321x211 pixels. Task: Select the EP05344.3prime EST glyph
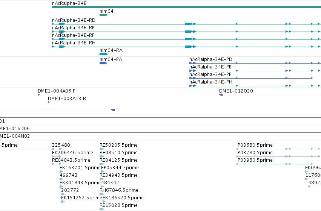[103, 172]
